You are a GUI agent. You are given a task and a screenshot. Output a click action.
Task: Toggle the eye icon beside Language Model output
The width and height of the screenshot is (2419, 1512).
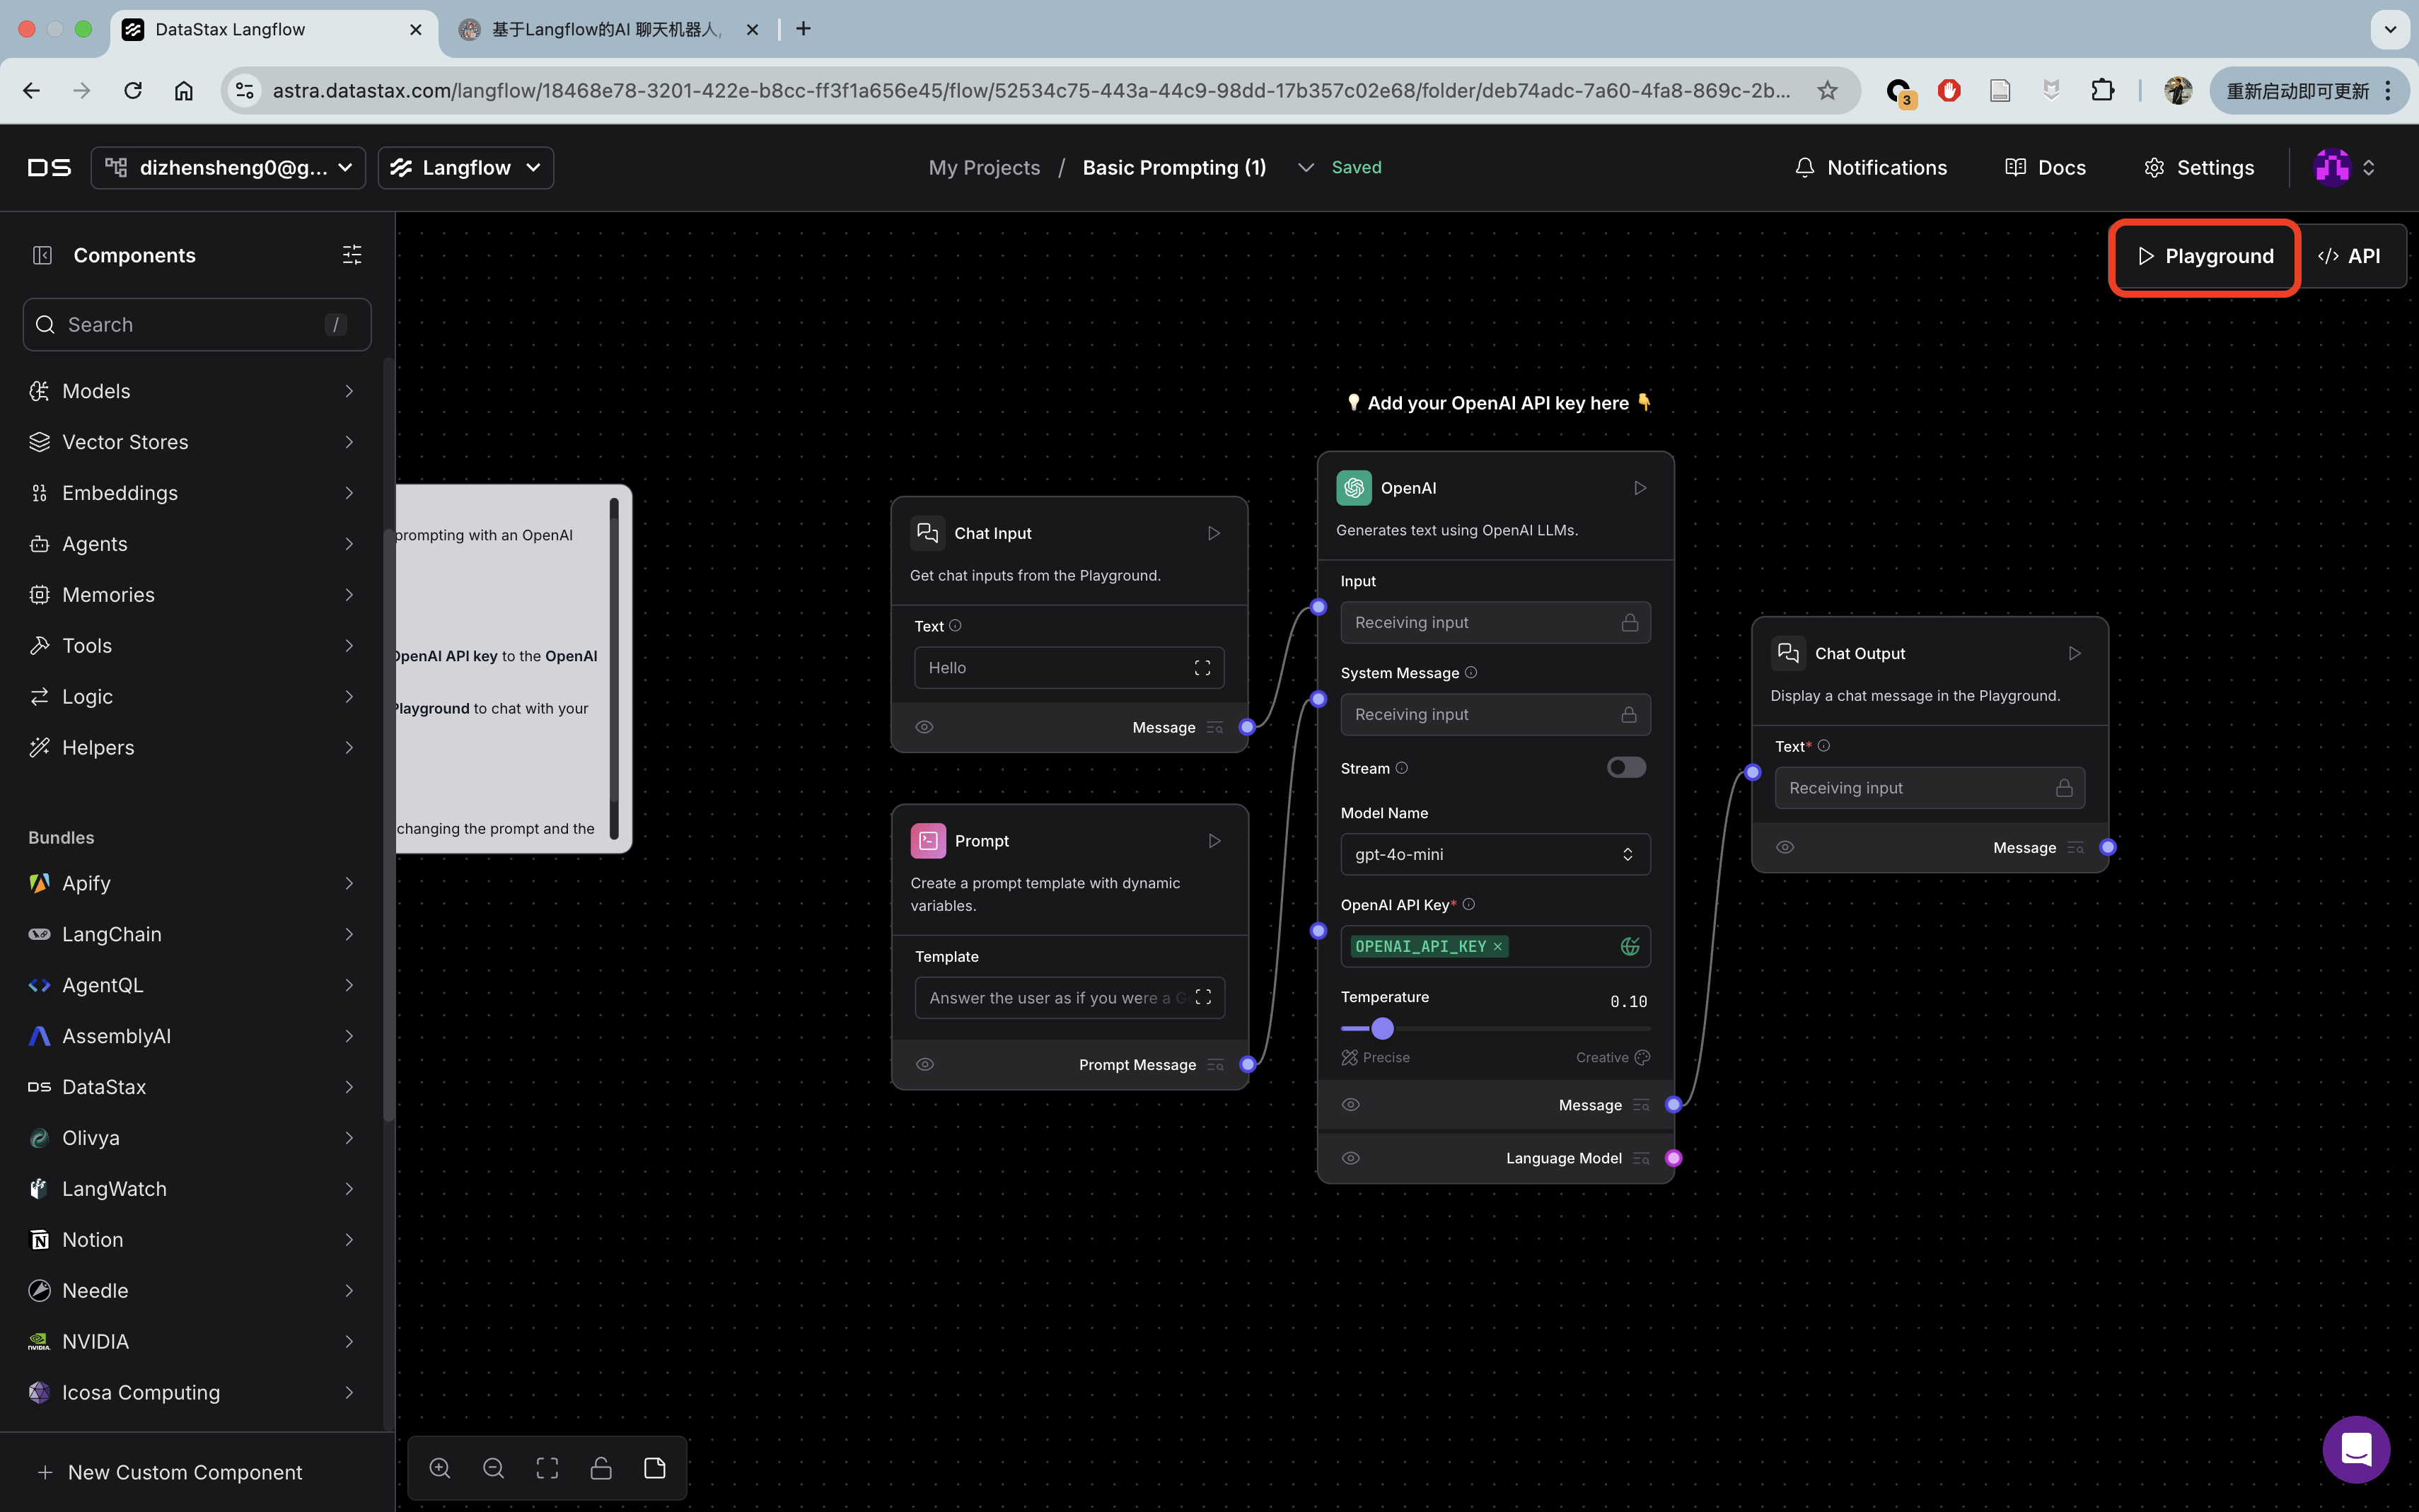click(x=1350, y=1158)
